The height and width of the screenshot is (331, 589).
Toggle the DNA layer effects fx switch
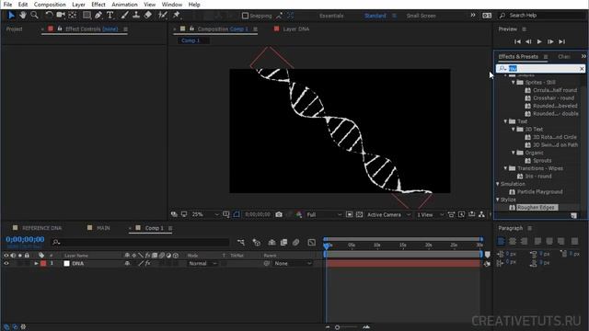pos(147,264)
